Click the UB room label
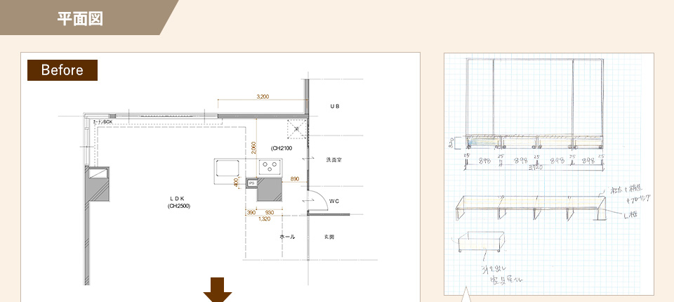Viewport: 674px width, 302px height. click(x=334, y=106)
